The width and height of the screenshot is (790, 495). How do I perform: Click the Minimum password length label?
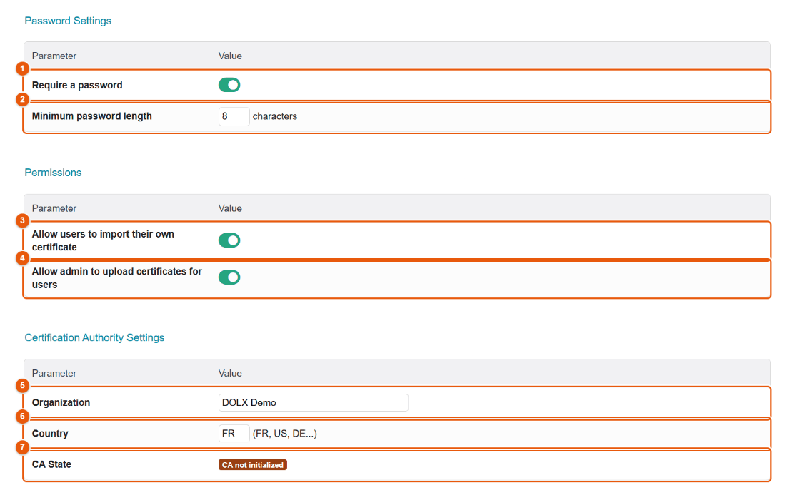(x=91, y=116)
